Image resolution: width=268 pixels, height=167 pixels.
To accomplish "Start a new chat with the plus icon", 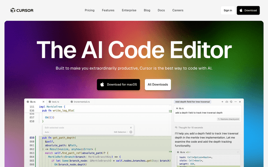I will [x=222, y=102].
